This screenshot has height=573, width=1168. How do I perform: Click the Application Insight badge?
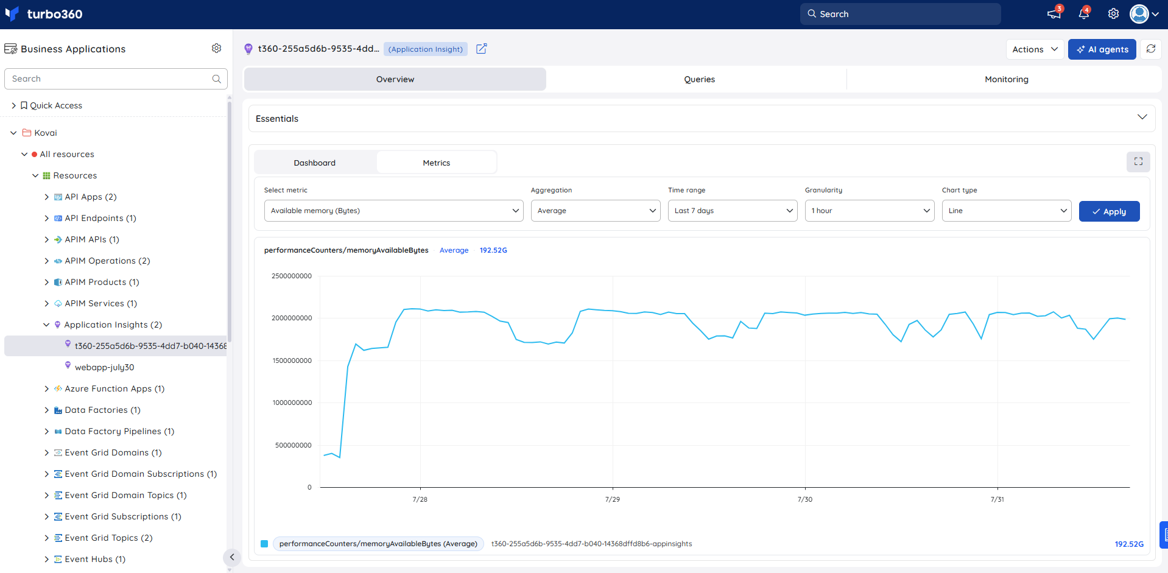(x=426, y=49)
